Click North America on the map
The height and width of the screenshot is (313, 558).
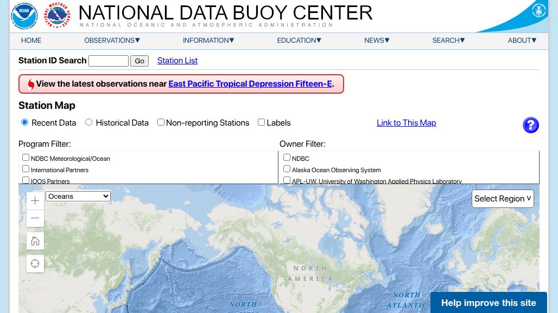(310, 273)
